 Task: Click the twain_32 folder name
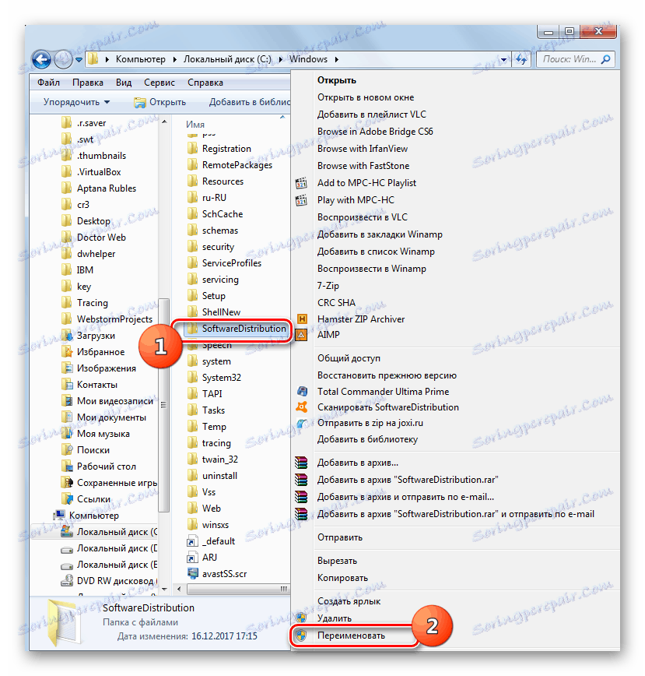220,459
